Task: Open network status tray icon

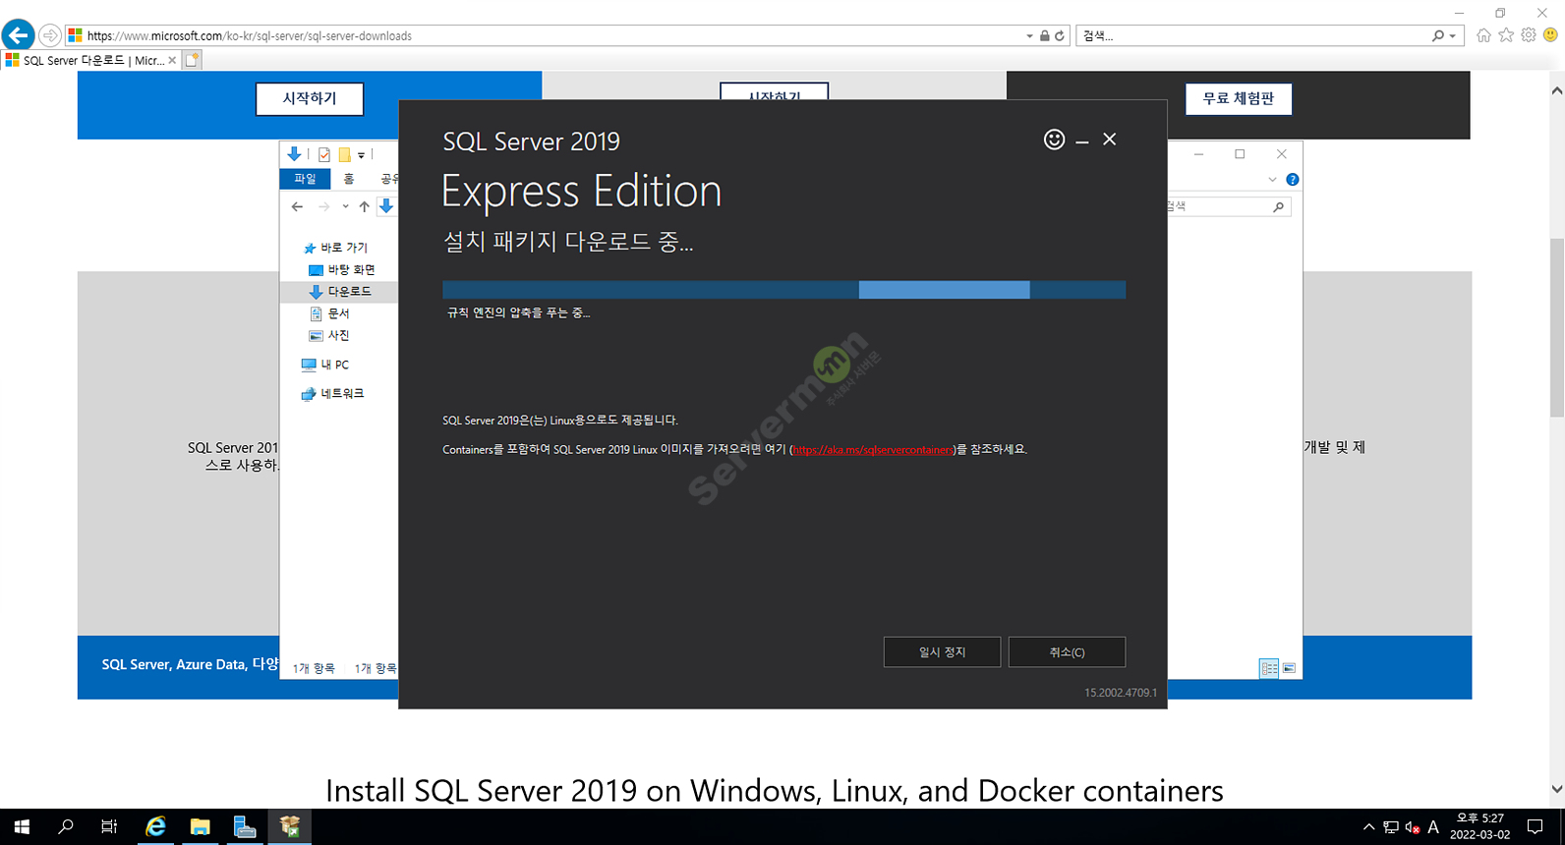Action: pos(1390,827)
